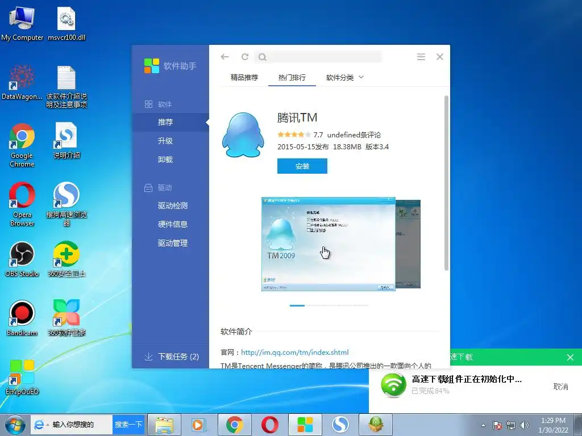Click the second partially hidden screenshot thumbnail
This screenshot has width=582, height=436.
(x=408, y=244)
